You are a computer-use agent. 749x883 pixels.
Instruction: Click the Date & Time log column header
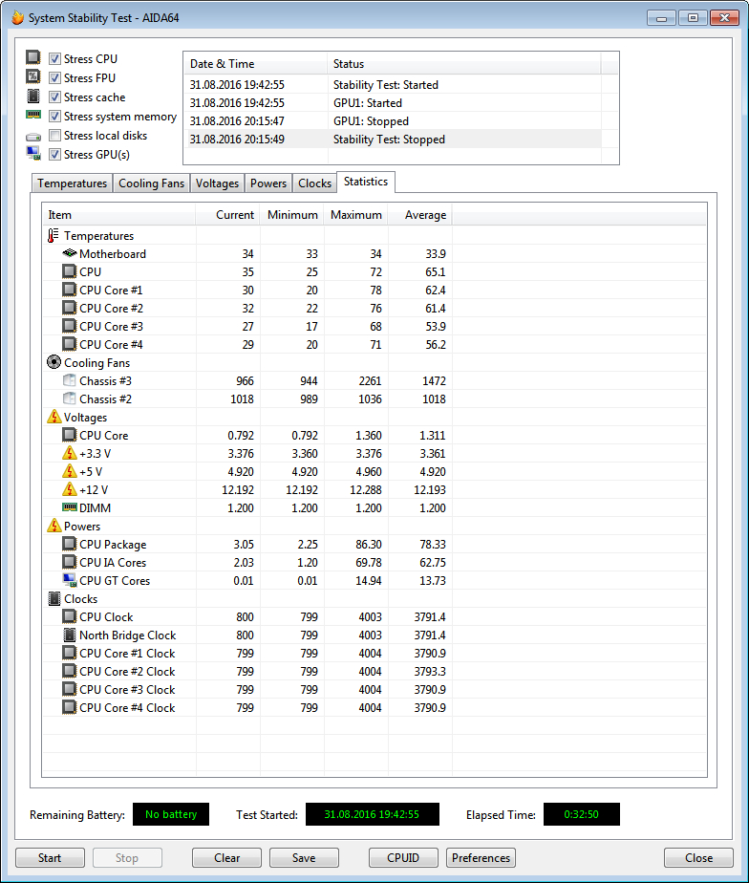(x=256, y=64)
